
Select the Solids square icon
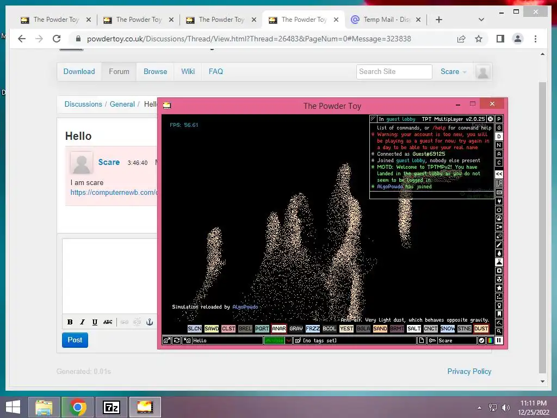click(499, 271)
